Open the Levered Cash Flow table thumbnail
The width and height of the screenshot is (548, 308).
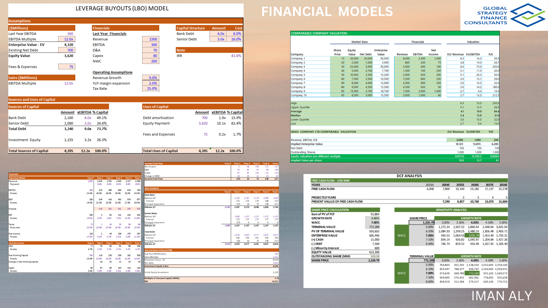click(211, 171)
